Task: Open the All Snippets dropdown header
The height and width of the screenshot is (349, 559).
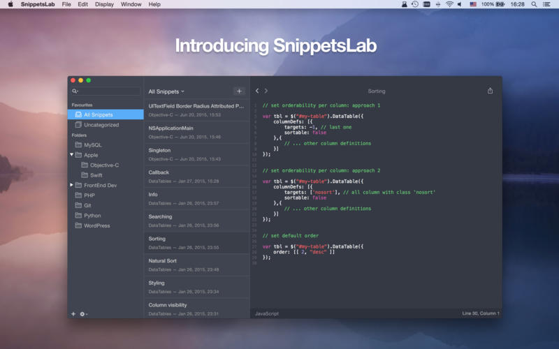Action: [166, 91]
